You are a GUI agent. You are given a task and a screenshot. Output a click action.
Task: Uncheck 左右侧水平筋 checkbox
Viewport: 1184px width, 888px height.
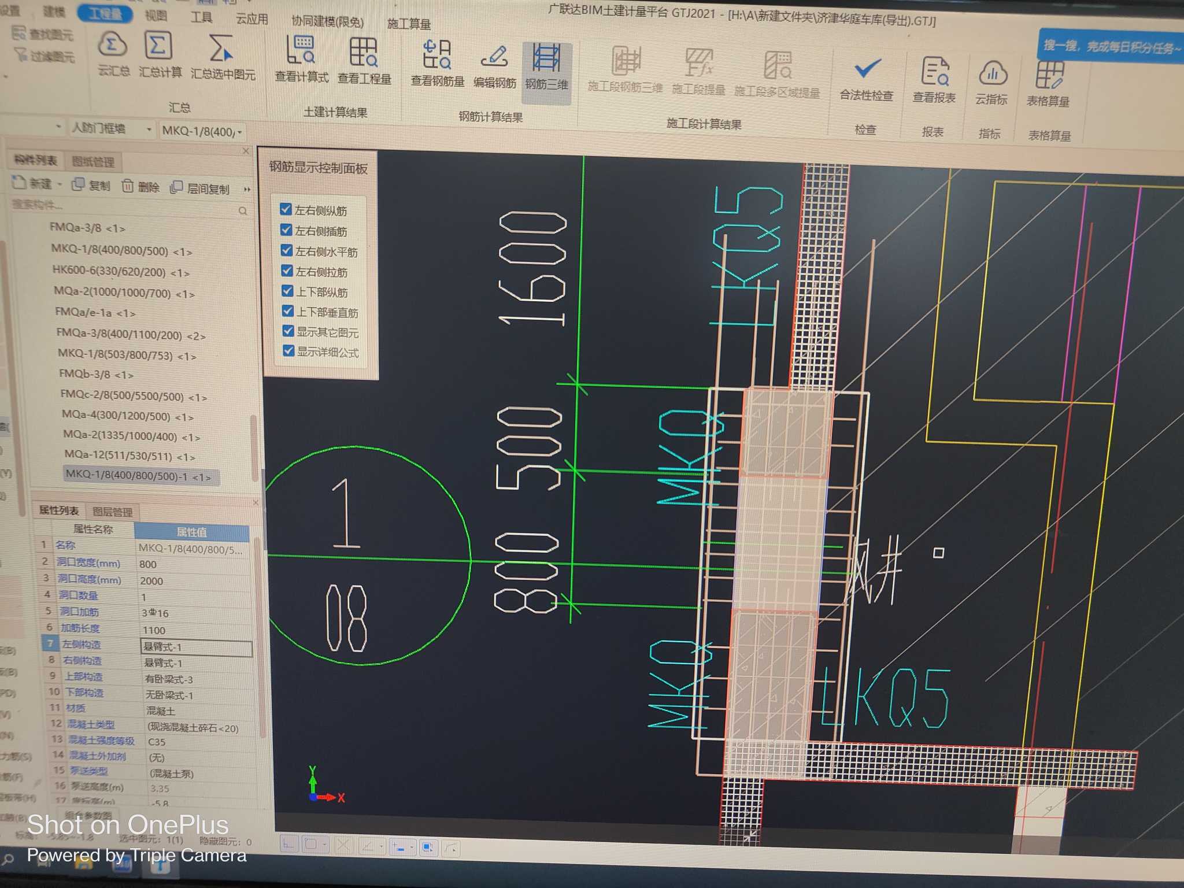pos(287,250)
